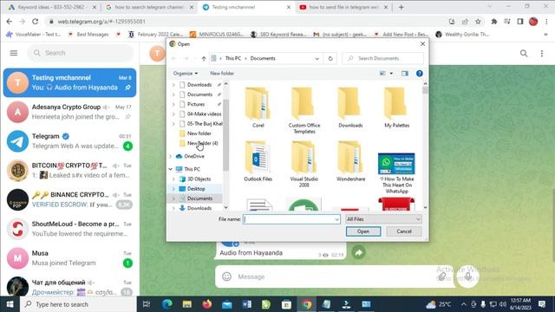The height and width of the screenshot is (312, 555).
Task: Open the Musa chat
Action: click(x=69, y=258)
